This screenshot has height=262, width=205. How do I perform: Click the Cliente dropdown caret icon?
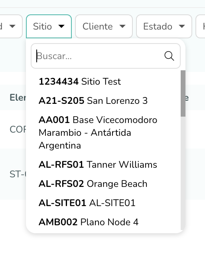coord(122,26)
